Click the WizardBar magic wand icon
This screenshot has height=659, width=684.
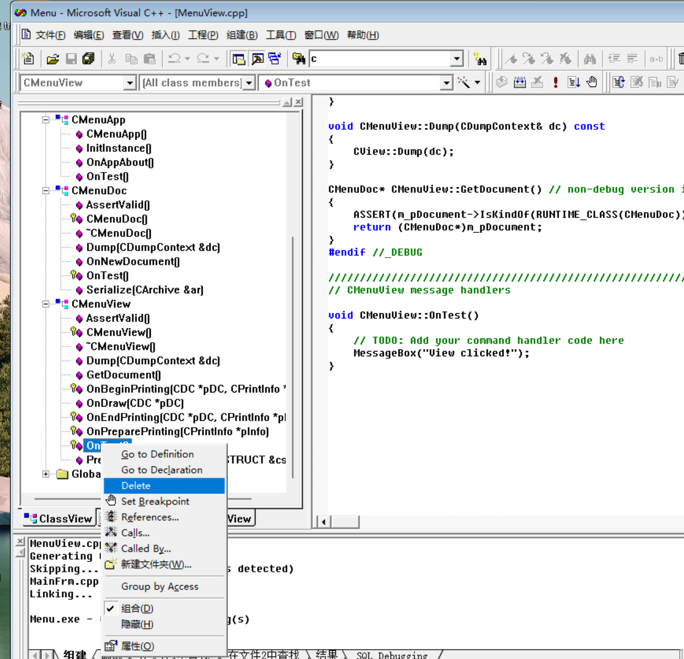464,82
